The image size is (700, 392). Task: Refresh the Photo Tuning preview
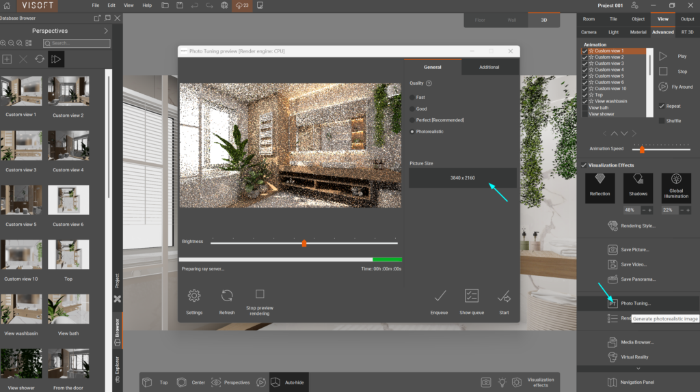[227, 301]
